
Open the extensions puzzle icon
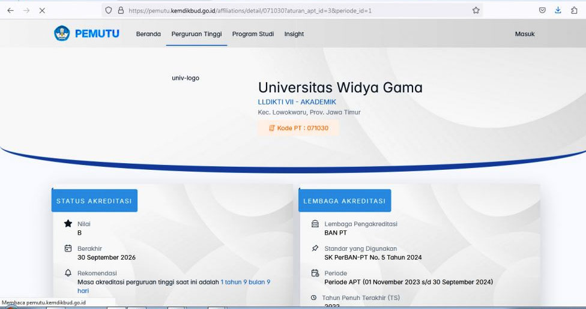[x=574, y=10]
